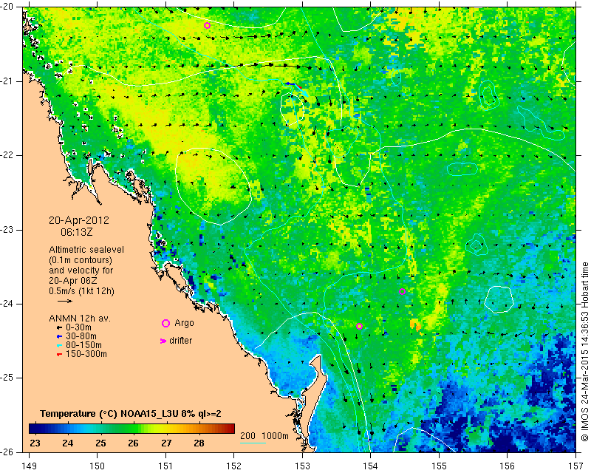The image size is (591, 473).
Task: Click the magenta Argo circle in the legend
Action: tap(165, 323)
